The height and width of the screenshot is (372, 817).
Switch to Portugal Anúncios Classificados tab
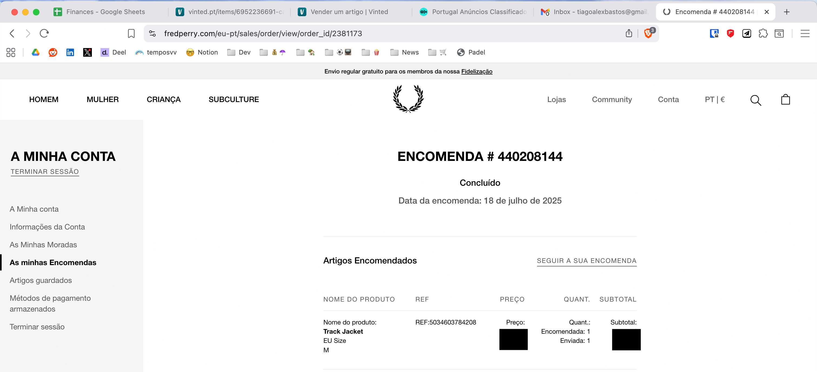click(473, 12)
